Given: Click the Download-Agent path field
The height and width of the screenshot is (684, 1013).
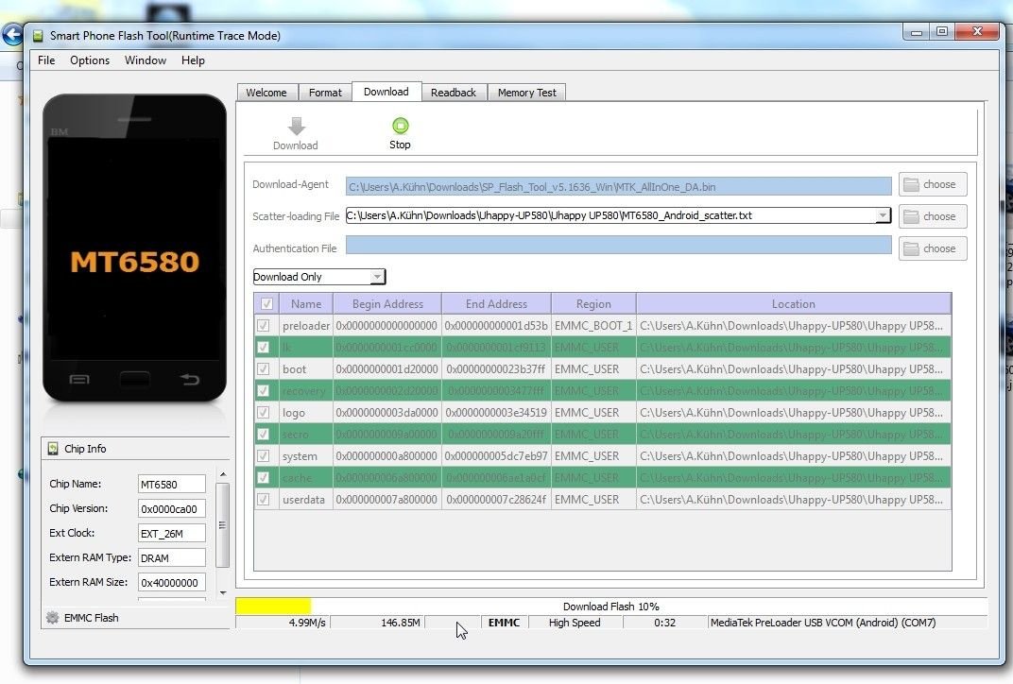Looking at the screenshot, I should 618,187.
